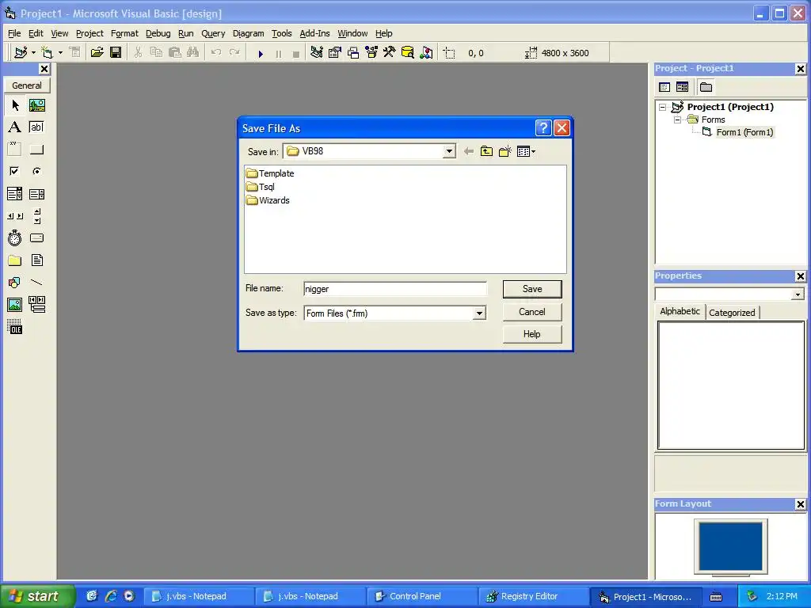Select the CheckBox control tool
Screen dimensions: 811x608
pos(15,171)
